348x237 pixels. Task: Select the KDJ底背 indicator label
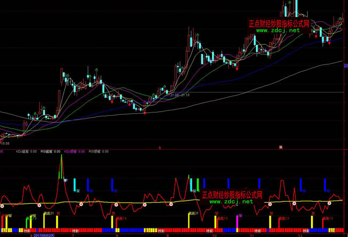coord(25,152)
